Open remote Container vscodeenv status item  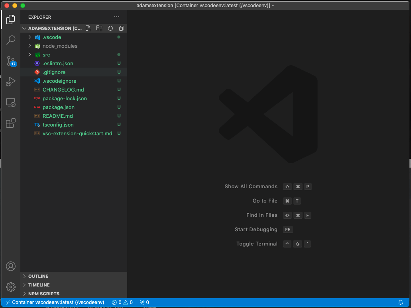coord(55,302)
